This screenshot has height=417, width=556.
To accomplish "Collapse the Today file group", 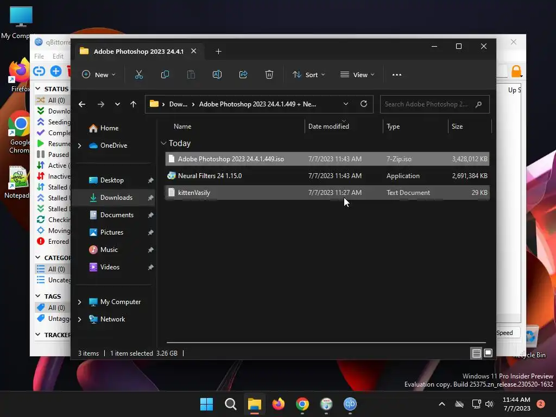I will pyautogui.click(x=163, y=143).
